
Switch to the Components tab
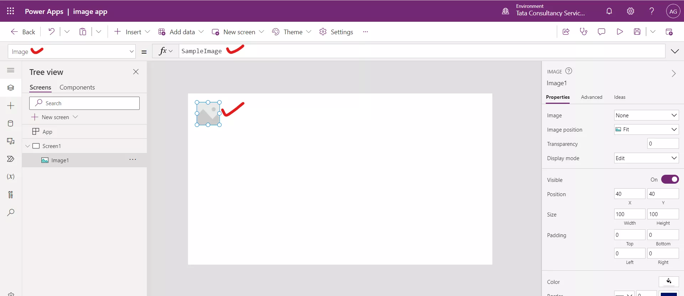point(77,87)
